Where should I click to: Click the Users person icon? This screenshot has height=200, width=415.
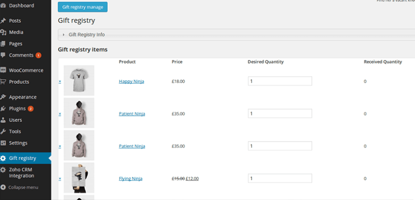click(3, 120)
